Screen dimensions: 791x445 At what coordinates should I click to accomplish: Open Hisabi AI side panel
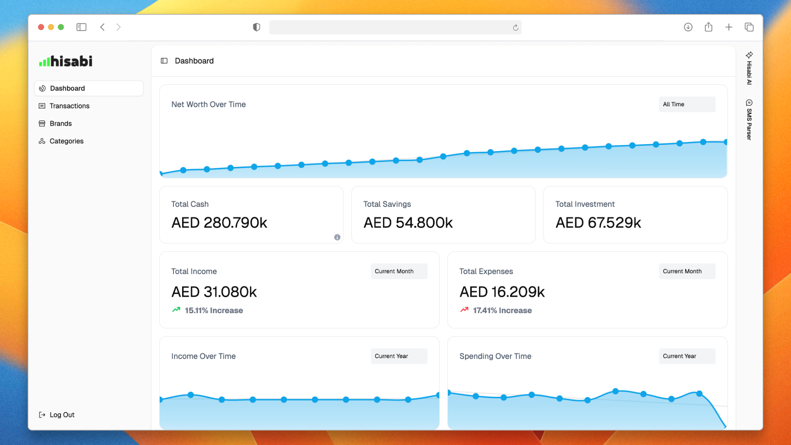coord(749,68)
